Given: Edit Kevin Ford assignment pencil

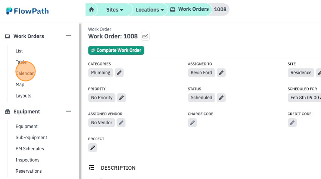Looking at the screenshot, I should 221,73.
